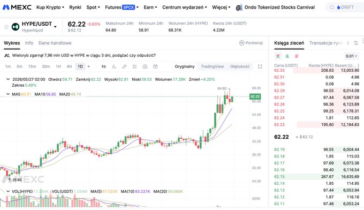Enter fullscreen chart mode

[260, 66]
